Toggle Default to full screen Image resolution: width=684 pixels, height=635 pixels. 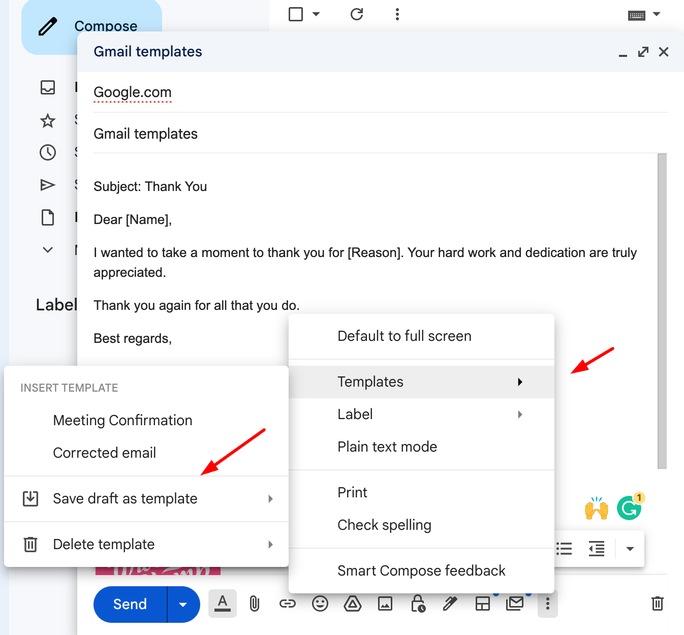[x=404, y=336]
